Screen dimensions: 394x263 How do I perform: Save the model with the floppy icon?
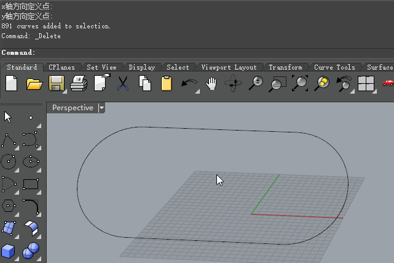coord(57,84)
